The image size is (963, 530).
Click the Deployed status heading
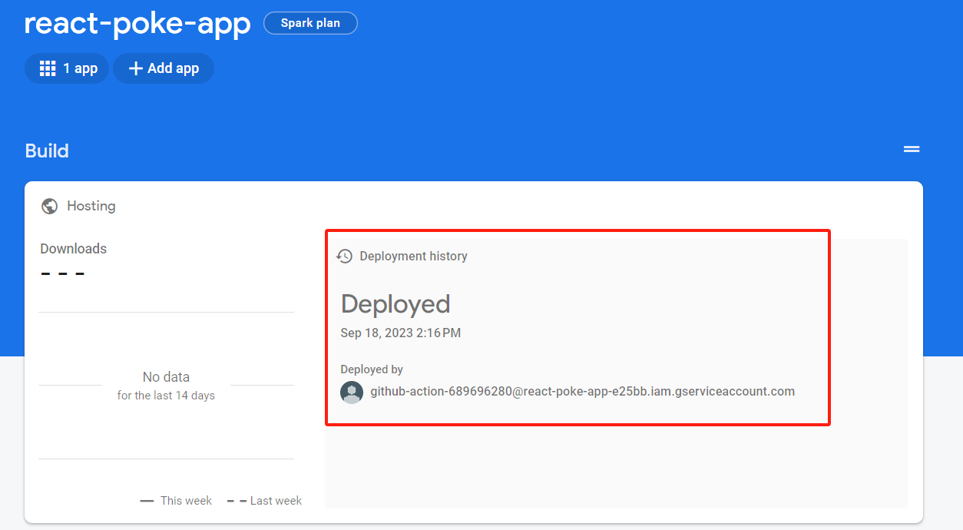tap(395, 304)
